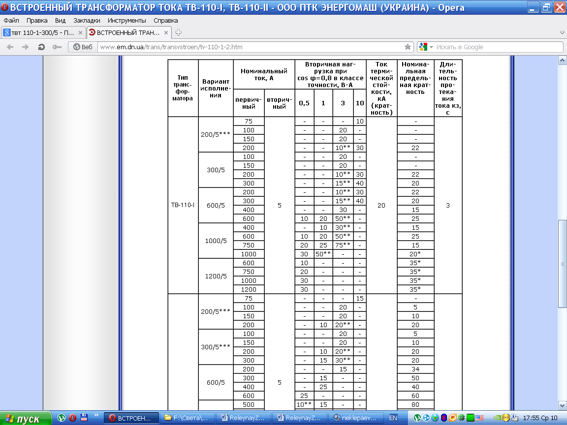The height and width of the screenshot is (425, 567).
Task: Click the scrollbar up arrow
Action: pyautogui.click(x=562, y=60)
